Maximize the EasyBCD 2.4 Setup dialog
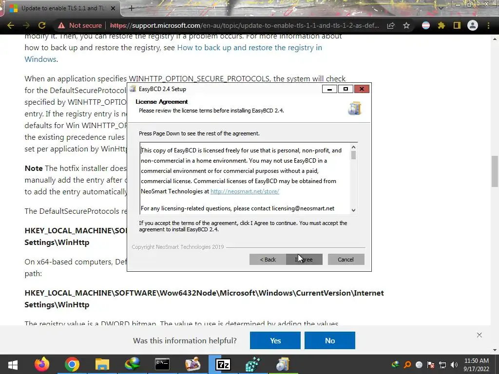The image size is (499, 374). pyautogui.click(x=345, y=89)
